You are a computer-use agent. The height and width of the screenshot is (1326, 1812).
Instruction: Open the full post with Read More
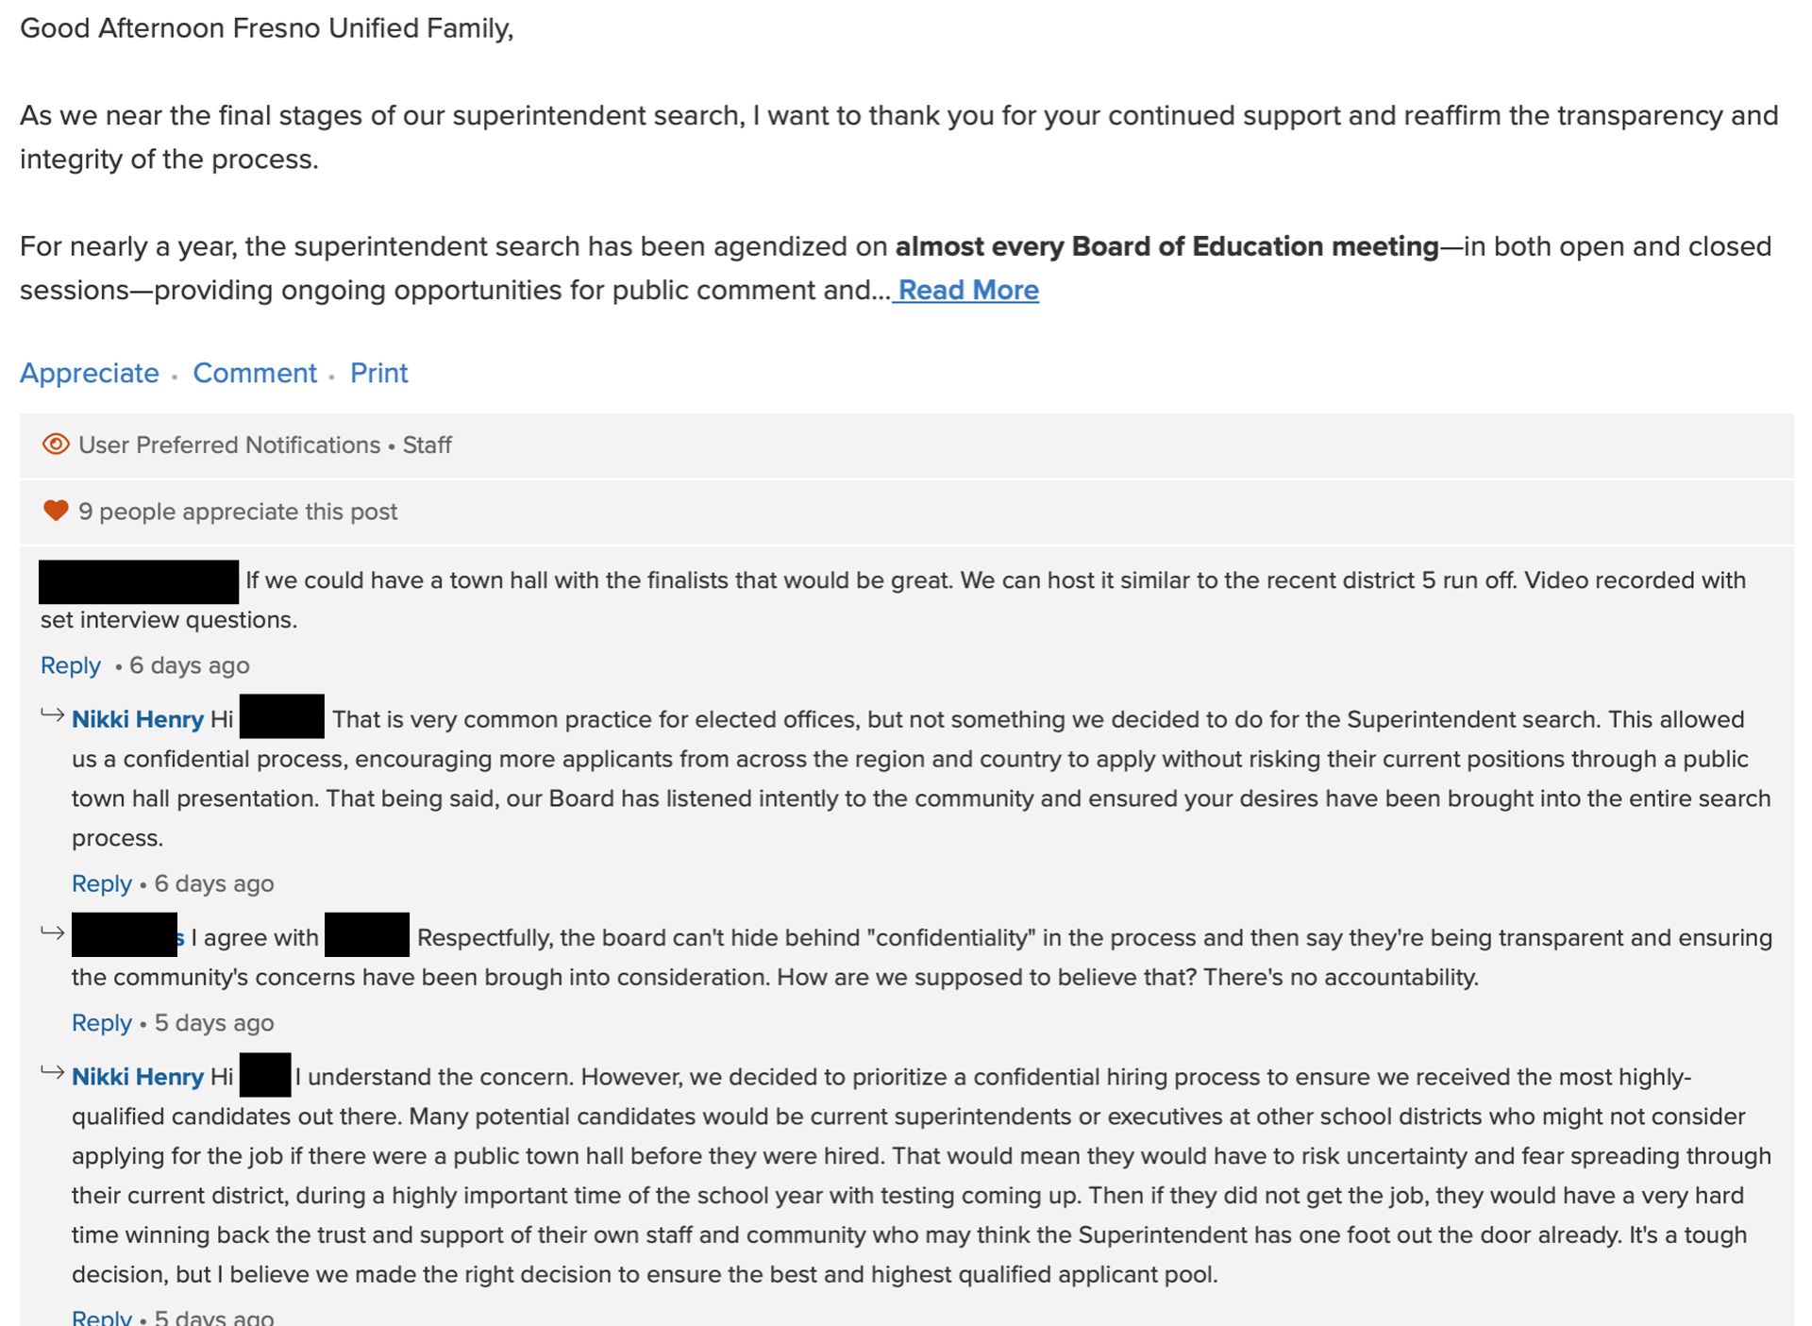tap(967, 290)
